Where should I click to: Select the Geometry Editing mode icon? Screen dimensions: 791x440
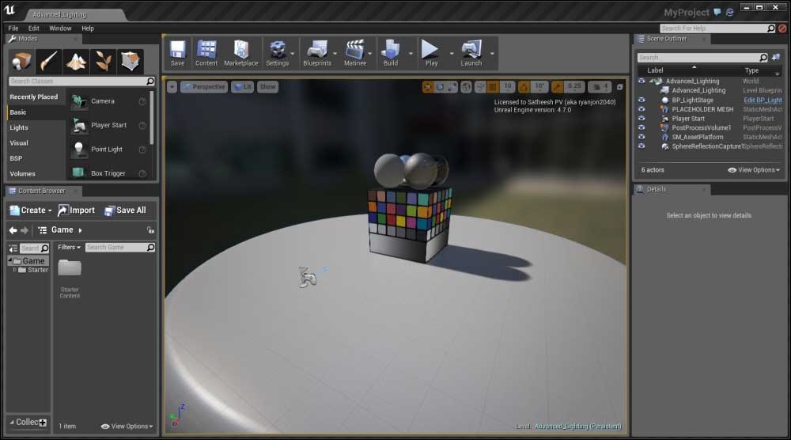coord(131,62)
